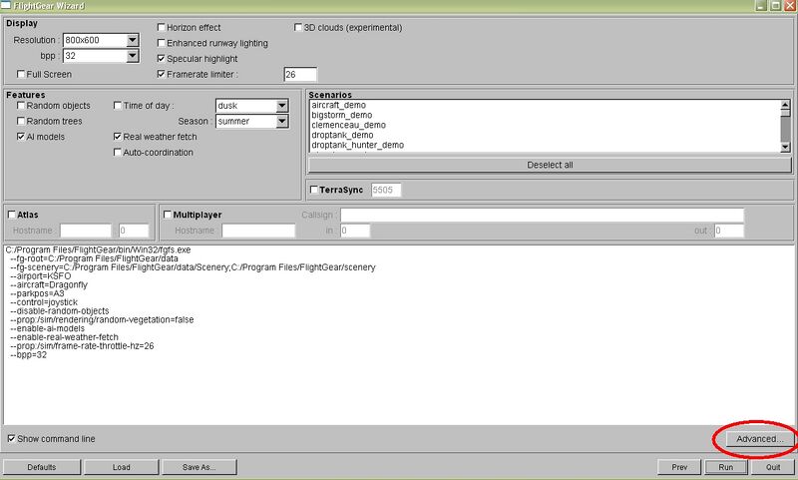Close the FlightGear Wizard window
This screenshot has width=798, height=480.
click(790, 6)
